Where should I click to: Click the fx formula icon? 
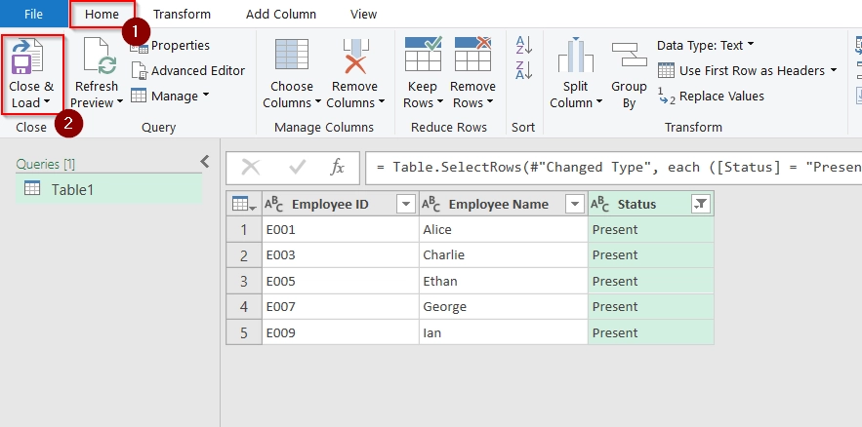[337, 167]
